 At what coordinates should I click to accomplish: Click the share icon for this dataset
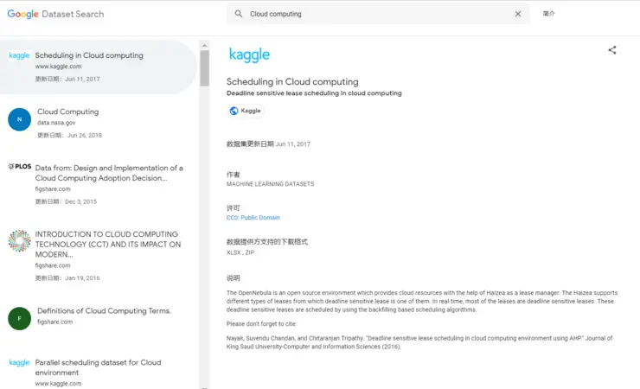tap(611, 50)
